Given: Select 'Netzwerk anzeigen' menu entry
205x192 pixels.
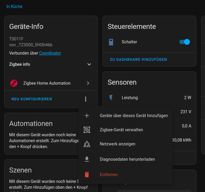Looking at the screenshot, I should [x=117, y=144].
